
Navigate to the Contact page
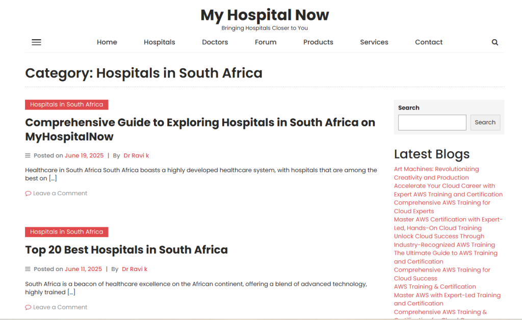(x=429, y=42)
